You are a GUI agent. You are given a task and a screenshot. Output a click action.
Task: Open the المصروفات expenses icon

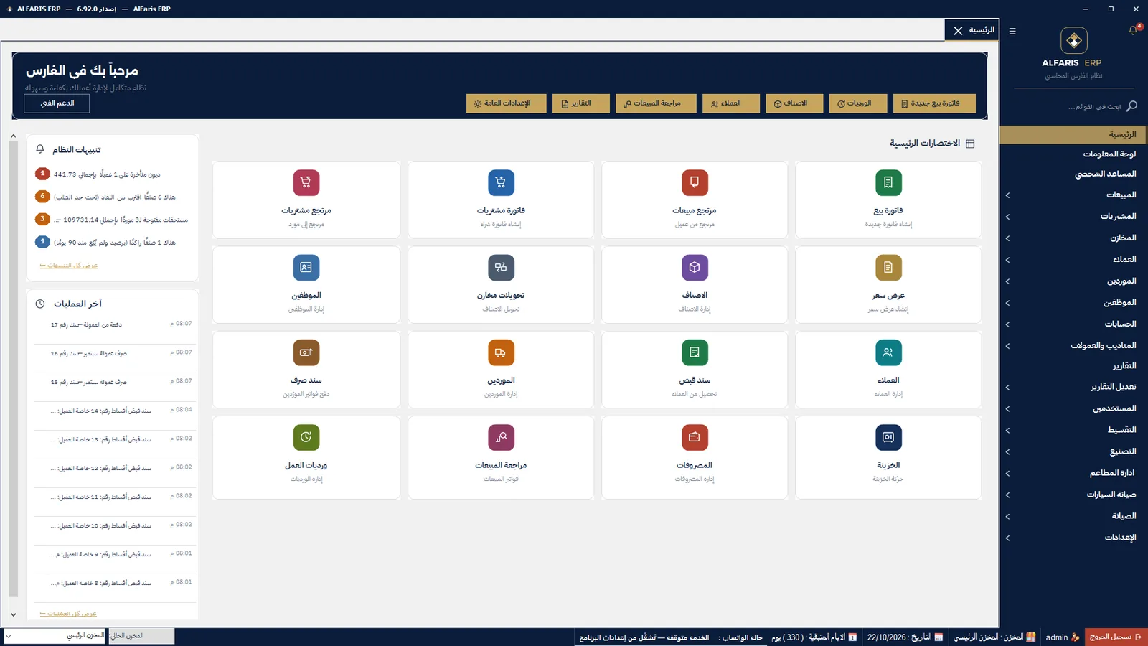pyautogui.click(x=695, y=437)
